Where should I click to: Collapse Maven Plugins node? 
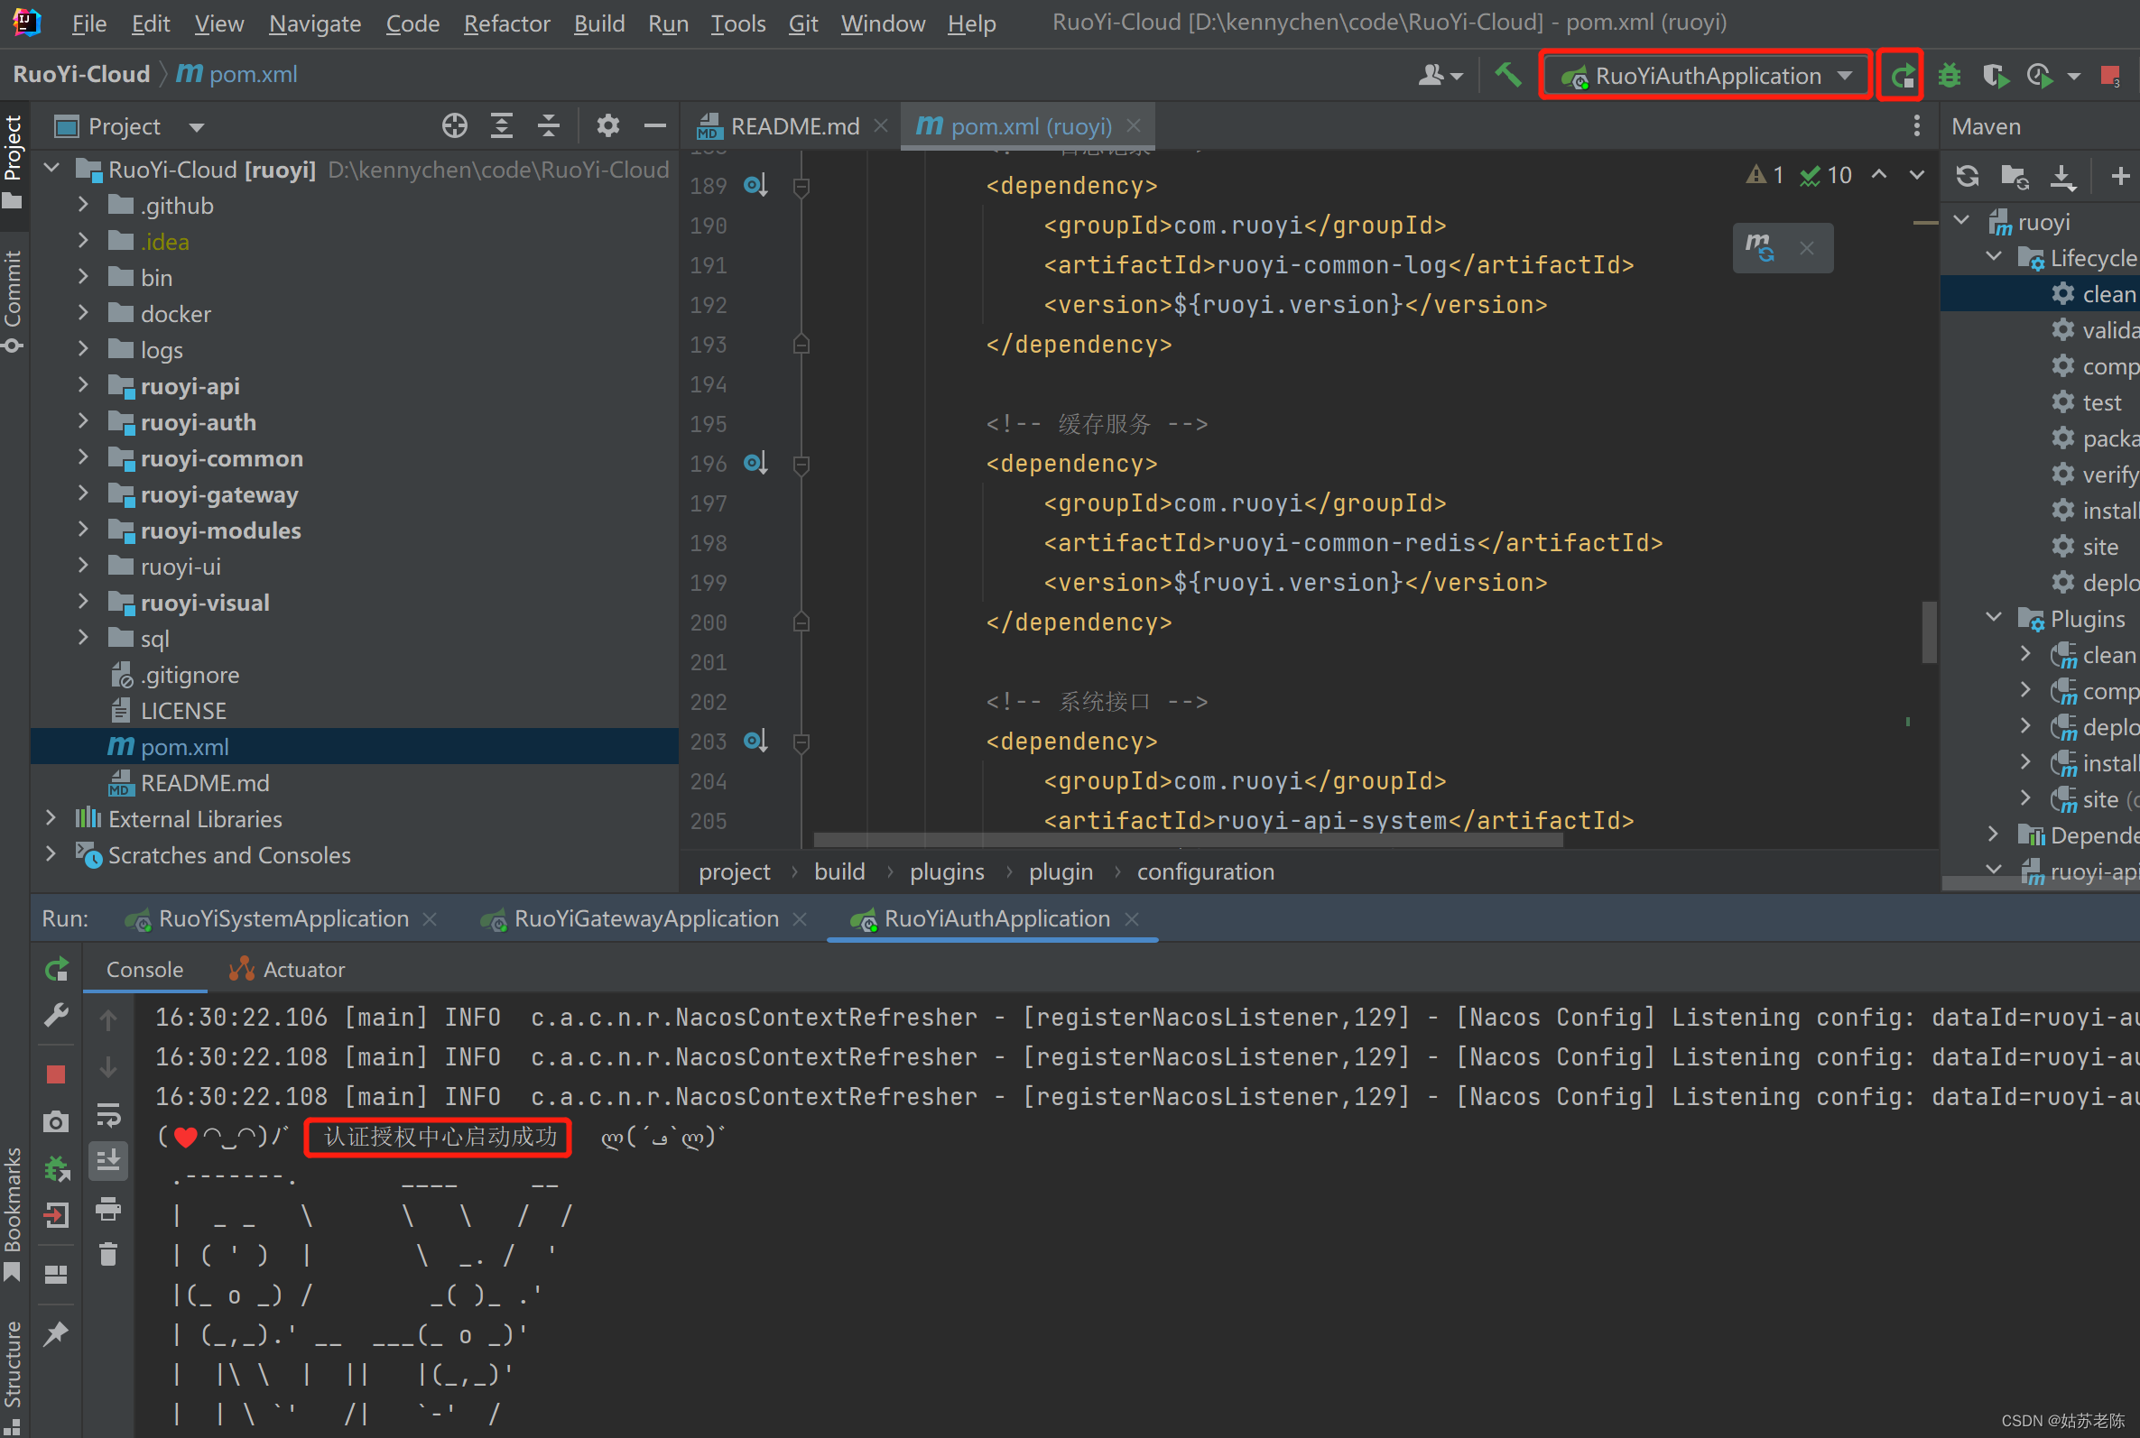1994,618
